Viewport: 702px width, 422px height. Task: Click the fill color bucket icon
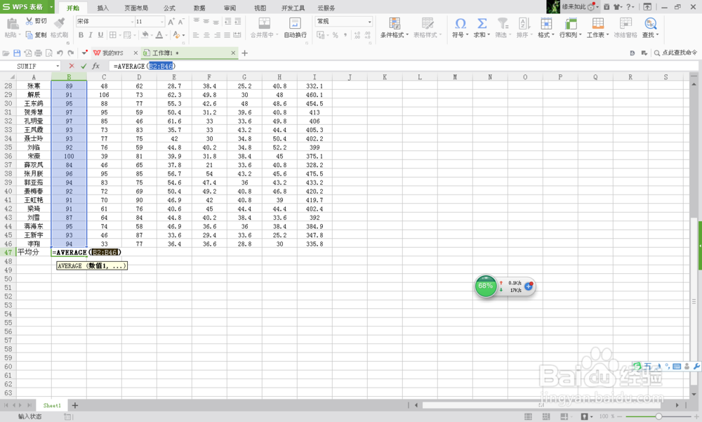coord(145,35)
